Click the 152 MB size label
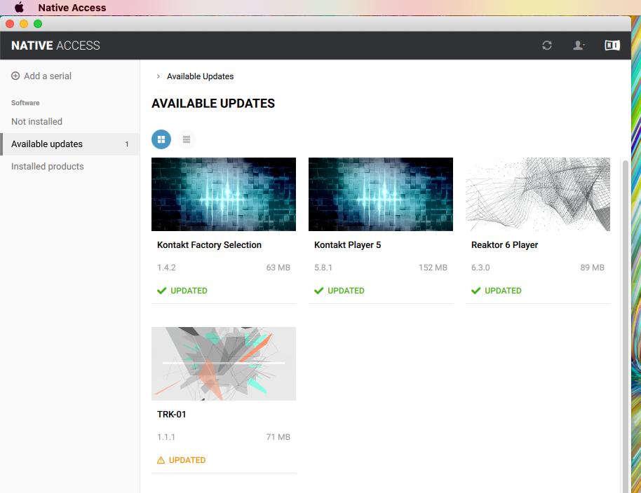 433,268
